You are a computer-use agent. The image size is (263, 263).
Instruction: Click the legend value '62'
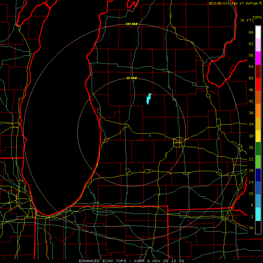tap(251, 44)
